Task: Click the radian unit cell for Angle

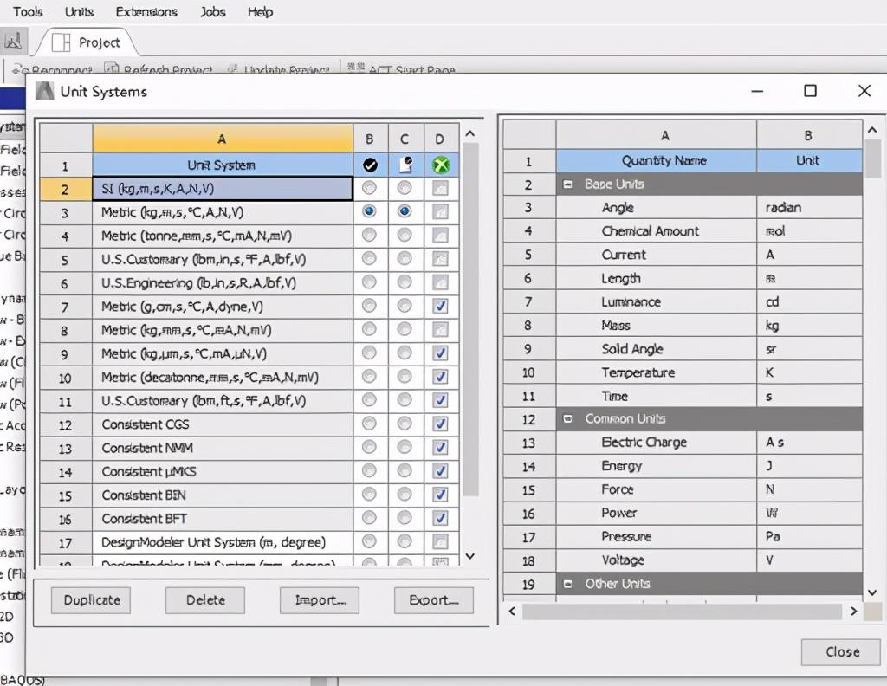Action: click(x=810, y=208)
